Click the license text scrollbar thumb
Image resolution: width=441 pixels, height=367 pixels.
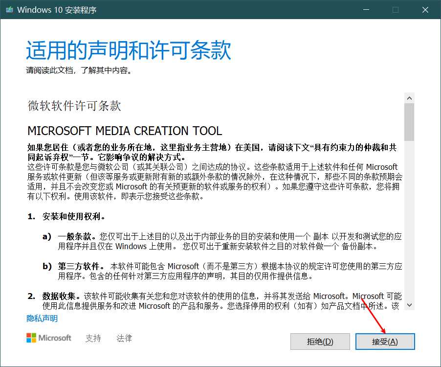point(409,122)
